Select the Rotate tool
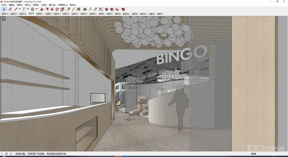This screenshot has height=157, width=288. [x=57, y=9]
